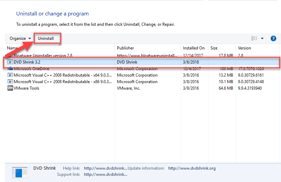Click the 3/6/2018 install date cell
Screen dimensions: 281x182
click(x=191, y=62)
